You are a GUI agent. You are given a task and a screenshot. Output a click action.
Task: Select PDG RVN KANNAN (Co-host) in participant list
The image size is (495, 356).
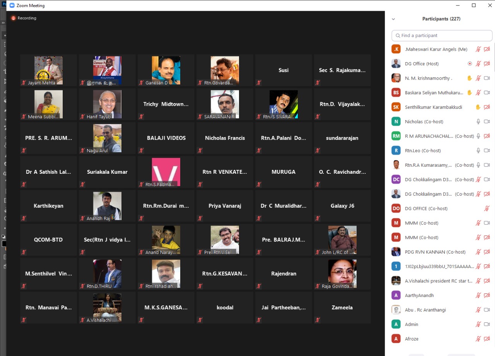coord(435,252)
